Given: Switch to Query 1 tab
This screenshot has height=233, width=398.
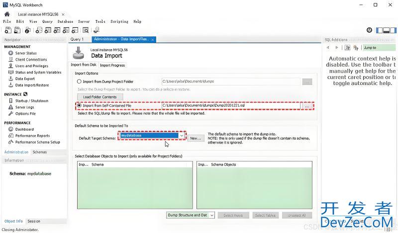Looking at the screenshot, I should (77, 39).
